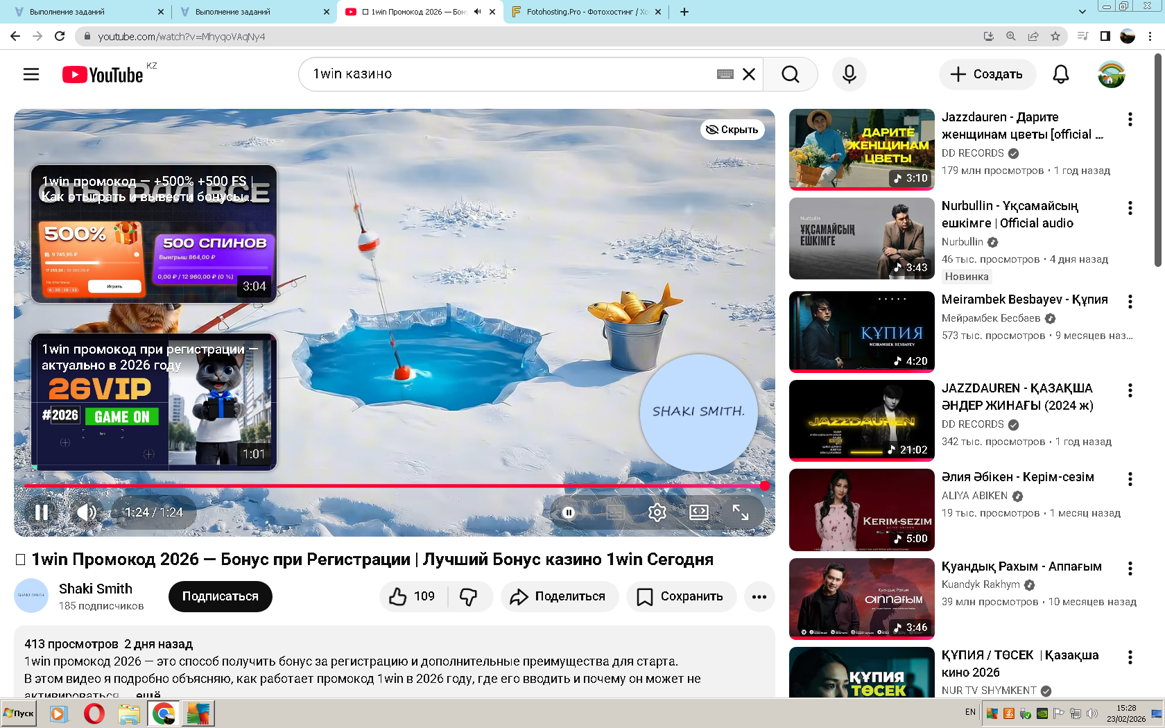This screenshot has height=728, width=1165.
Task: Like the video with thumbs up
Action: (413, 596)
